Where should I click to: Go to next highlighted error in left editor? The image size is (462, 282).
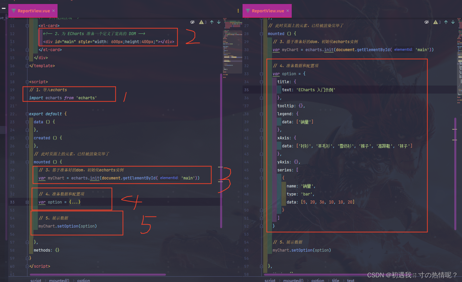[219, 22]
